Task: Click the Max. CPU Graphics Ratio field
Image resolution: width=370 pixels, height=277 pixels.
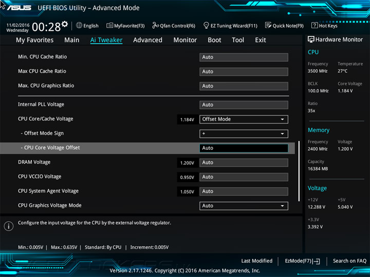Action: pos(244,86)
